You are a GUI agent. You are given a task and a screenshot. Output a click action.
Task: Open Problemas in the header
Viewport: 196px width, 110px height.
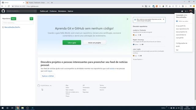click(53, 11)
